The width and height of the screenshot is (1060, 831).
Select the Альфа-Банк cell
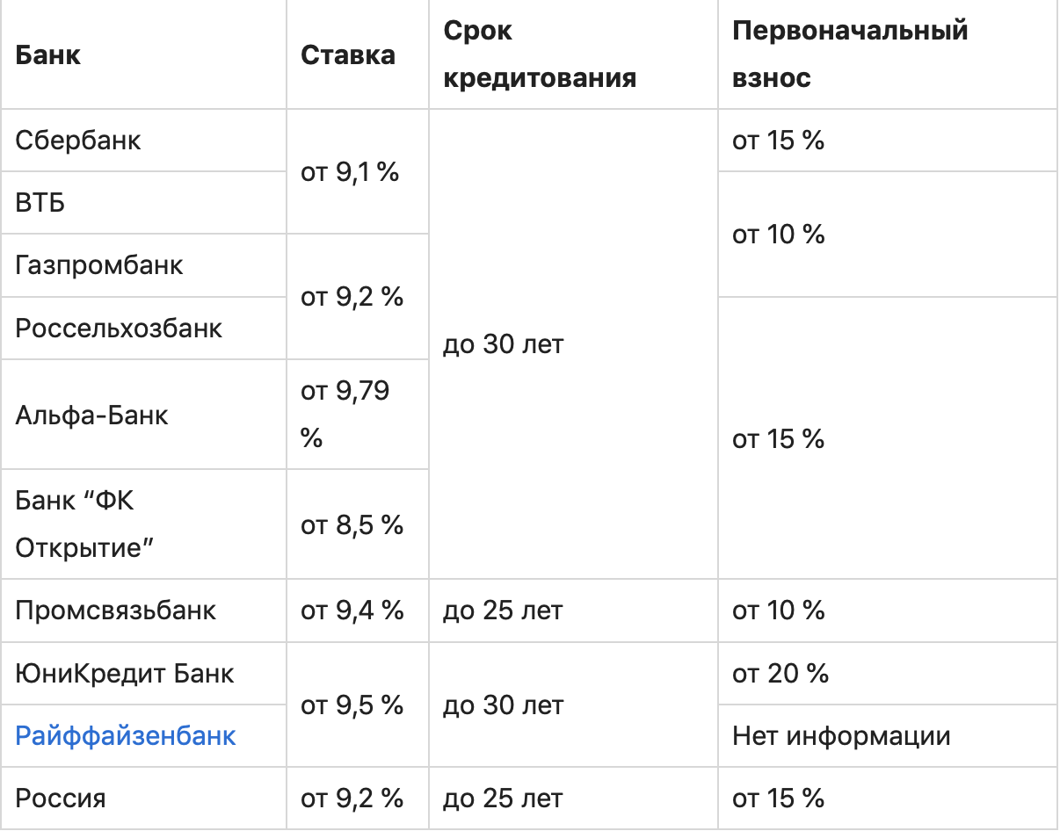tap(92, 414)
